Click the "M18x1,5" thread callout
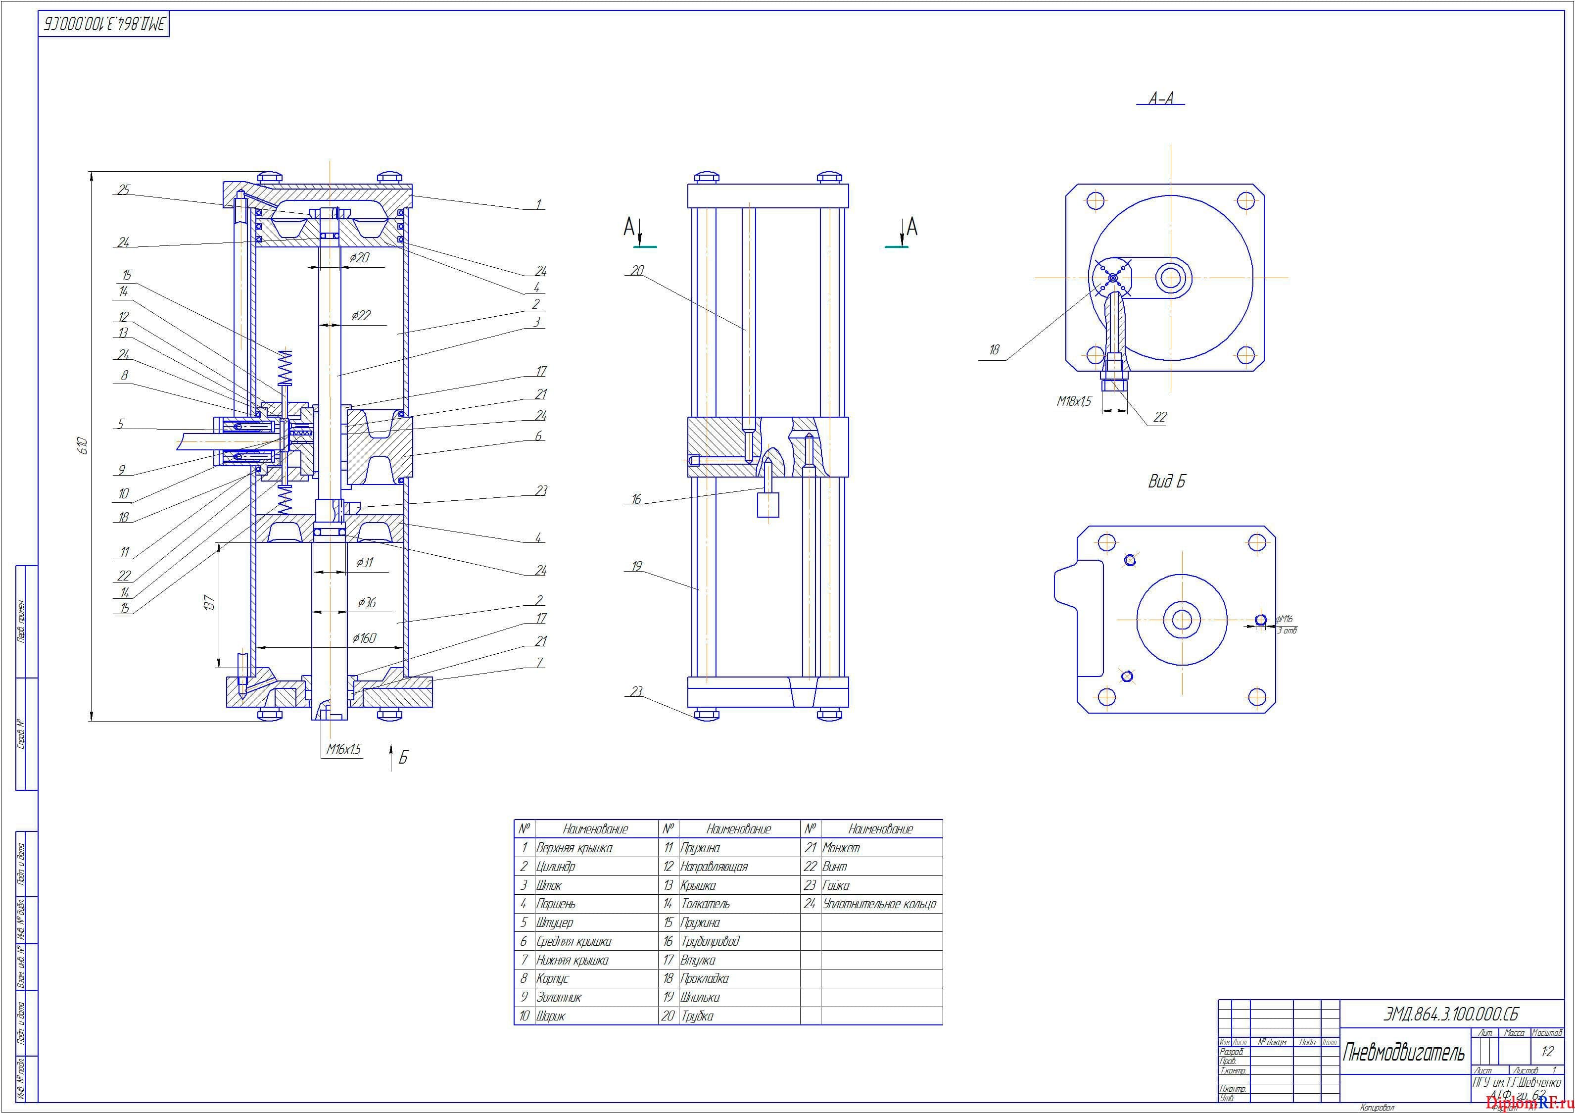This screenshot has height=1113, width=1575. [1074, 401]
